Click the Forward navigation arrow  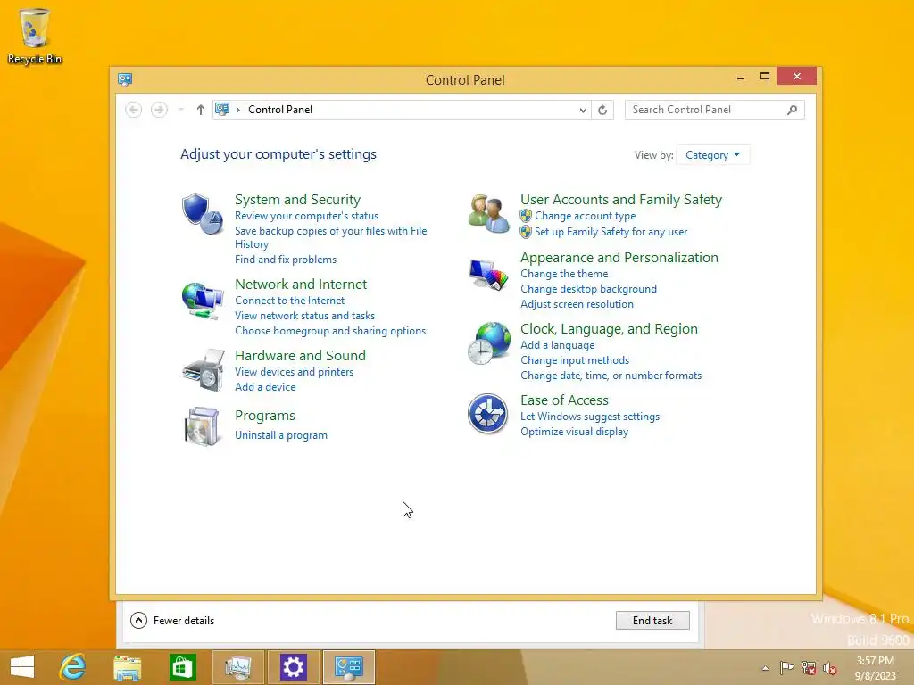[x=159, y=110]
